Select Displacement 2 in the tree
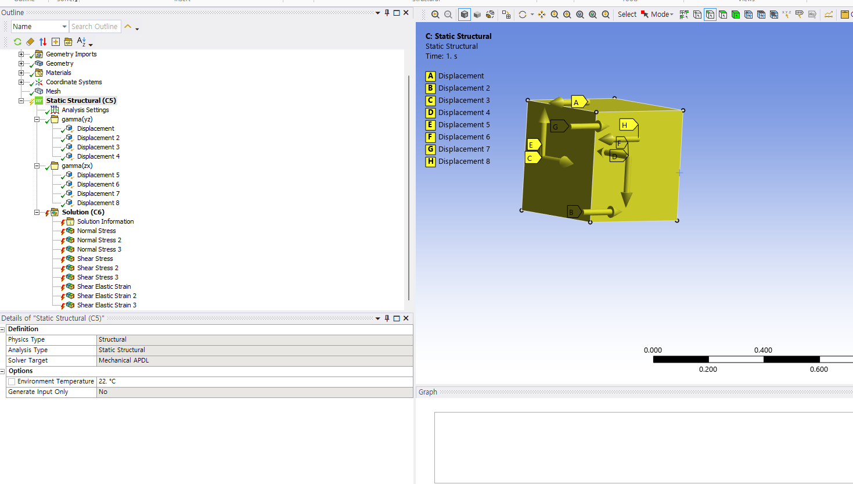853x484 pixels. (x=98, y=138)
